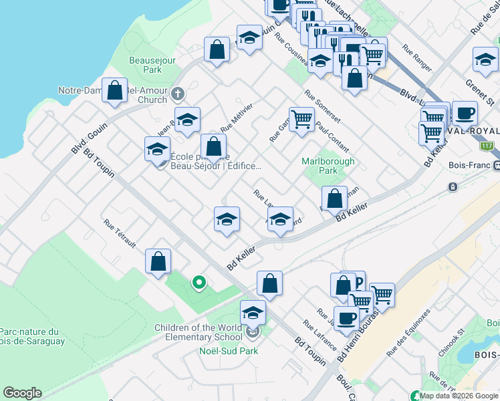Viewport: 500px width, 401px height.
Task: Click the Rue Tétrault street label
Action: click(120, 234)
